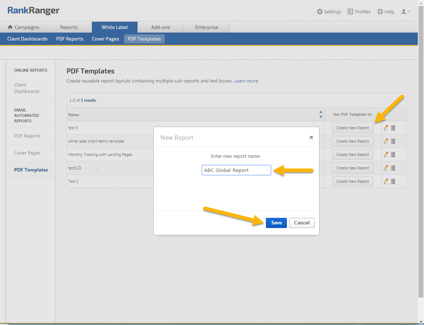Cancel the New Report dialog
424x325 pixels.
[302, 223]
